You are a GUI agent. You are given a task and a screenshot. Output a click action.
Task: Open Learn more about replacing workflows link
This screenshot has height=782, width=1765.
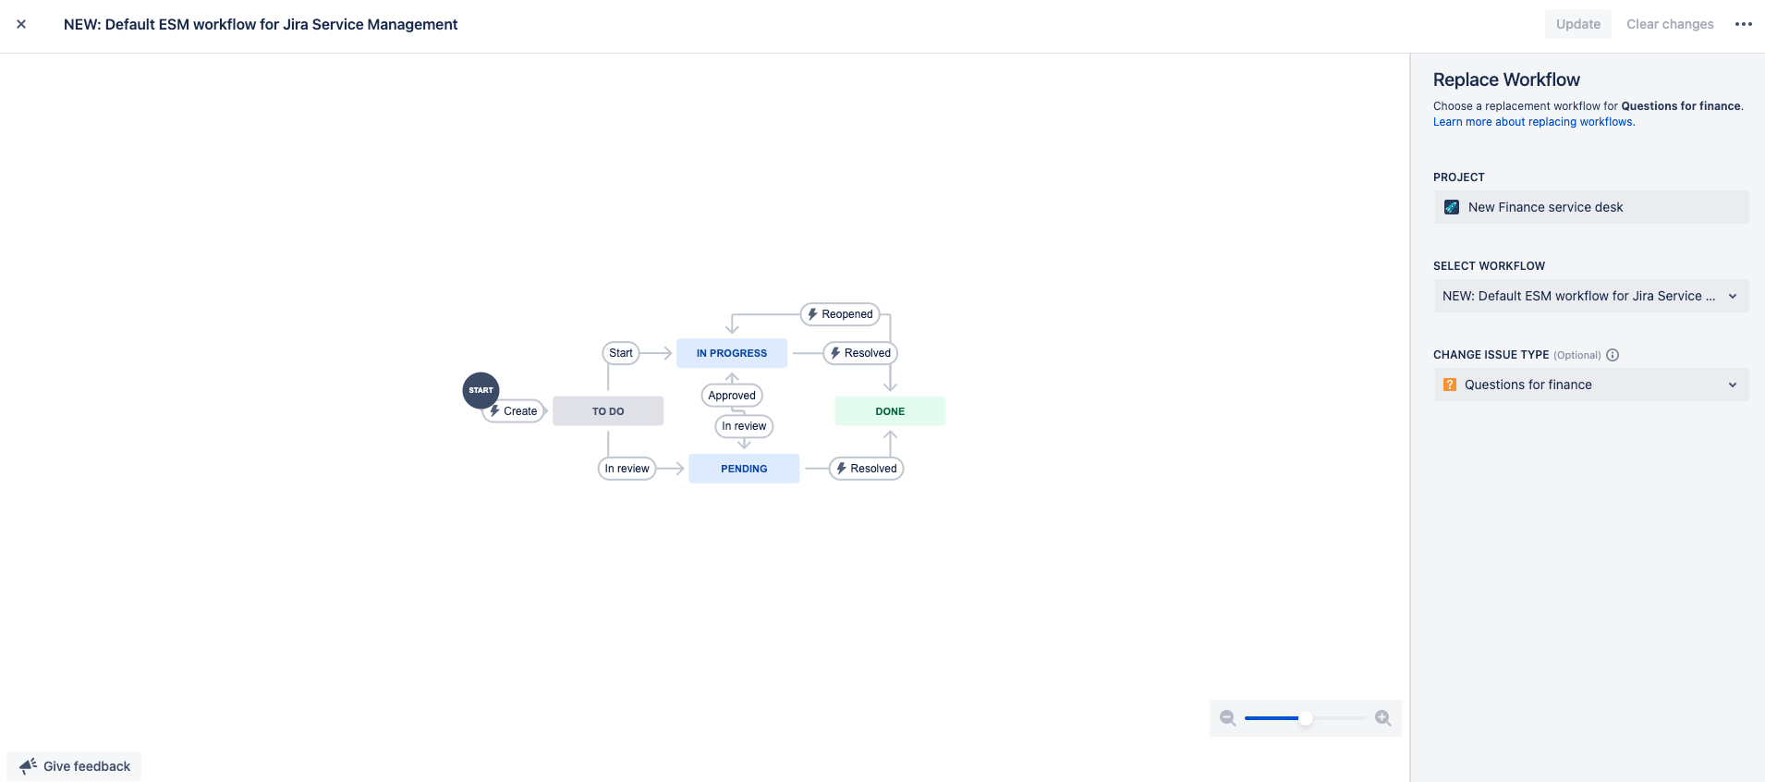(1534, 122)
